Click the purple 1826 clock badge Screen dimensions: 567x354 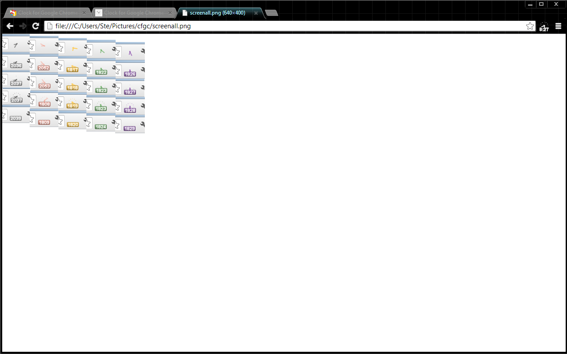[130, 73]
